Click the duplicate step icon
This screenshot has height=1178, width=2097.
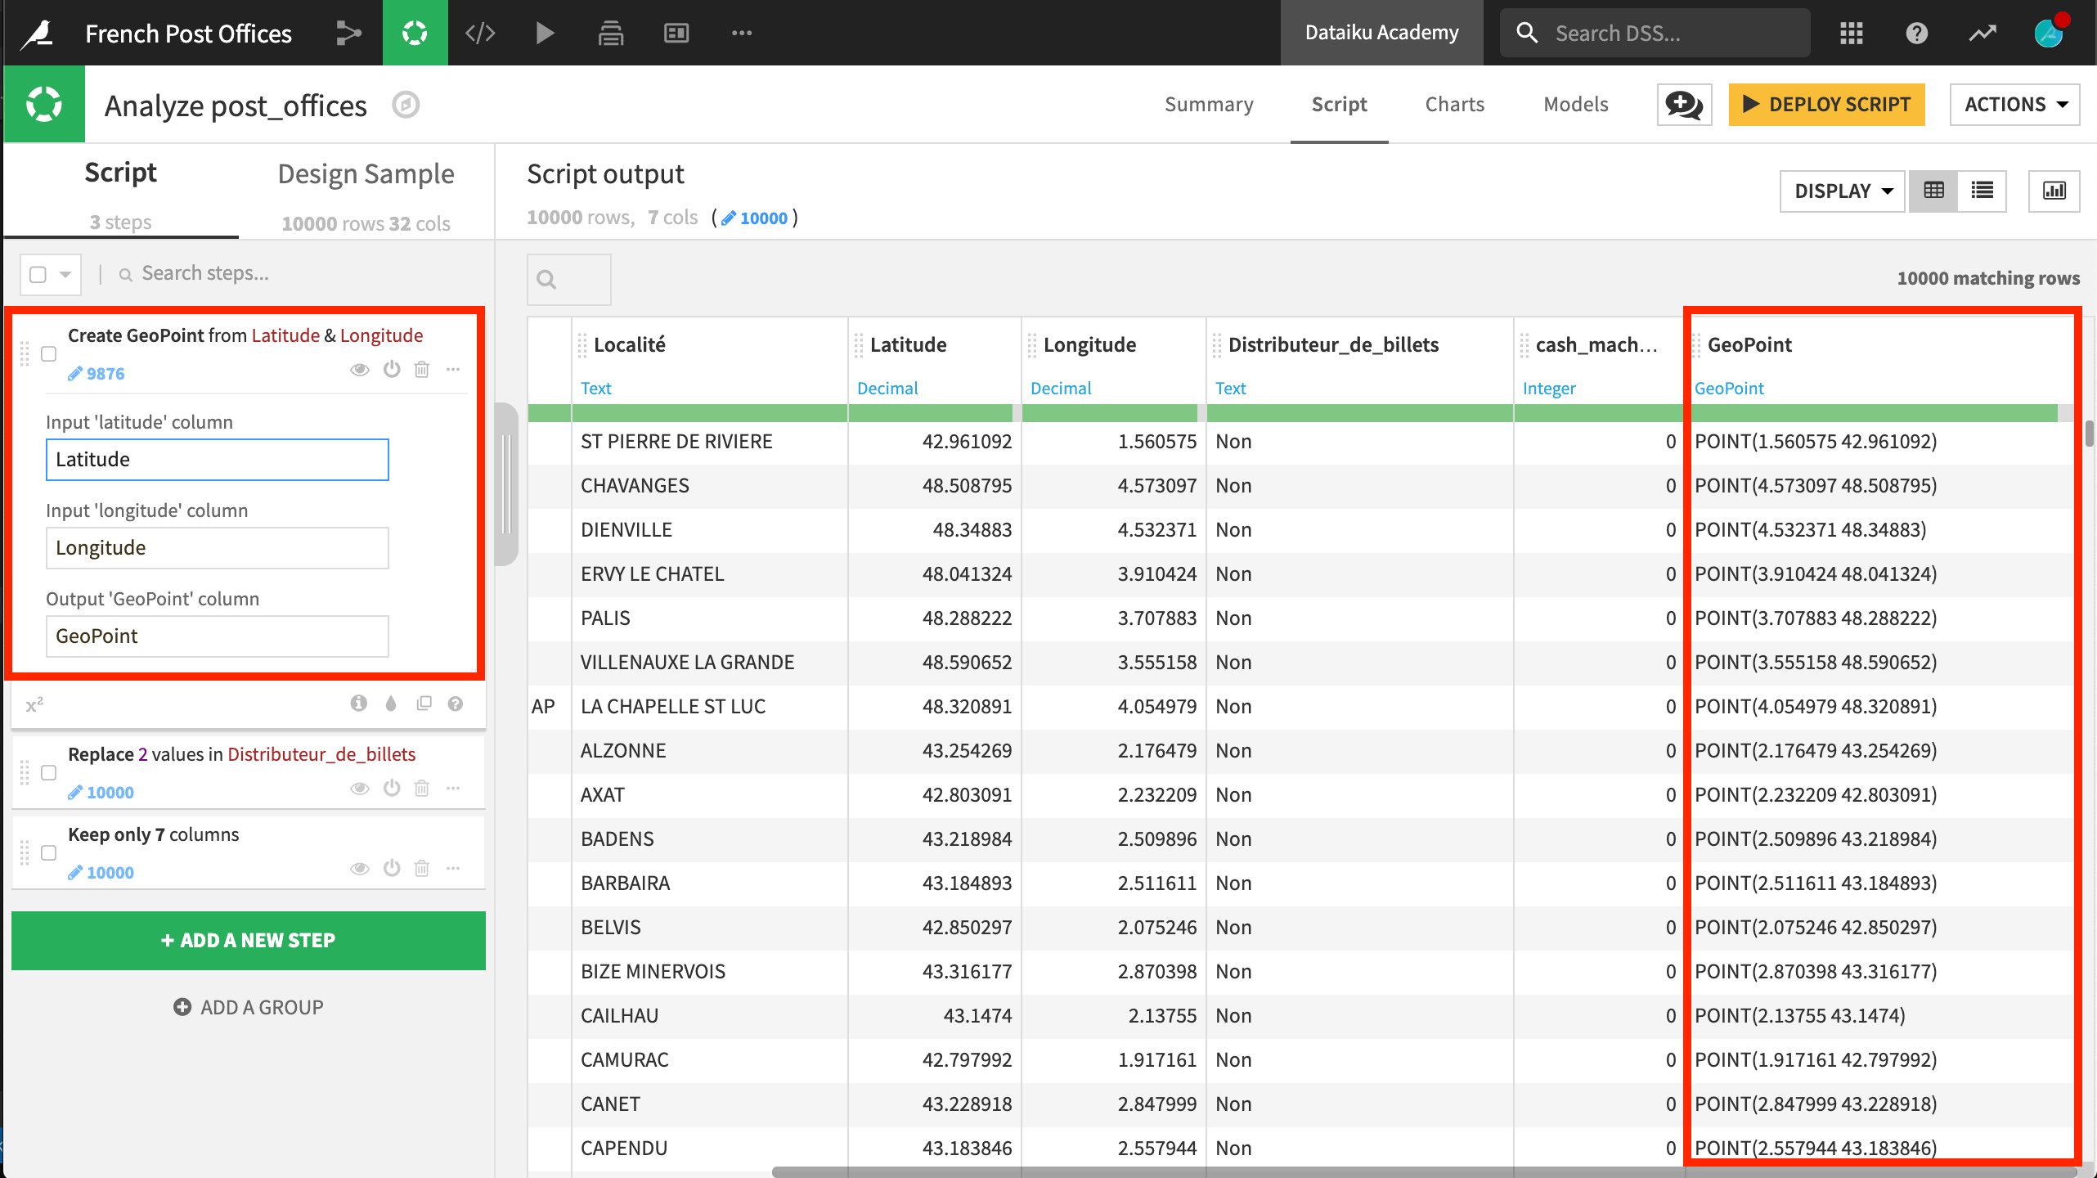tap(424, 703)
